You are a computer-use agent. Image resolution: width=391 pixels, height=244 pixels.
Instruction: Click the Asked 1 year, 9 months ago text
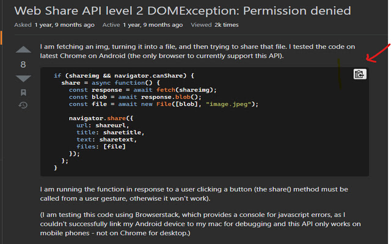pos(54,25)
